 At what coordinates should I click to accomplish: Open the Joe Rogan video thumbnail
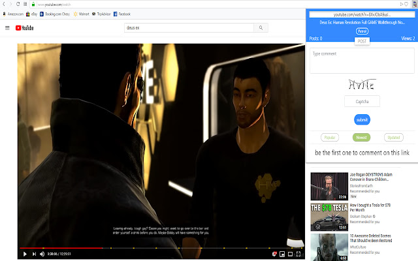[329, 187]
